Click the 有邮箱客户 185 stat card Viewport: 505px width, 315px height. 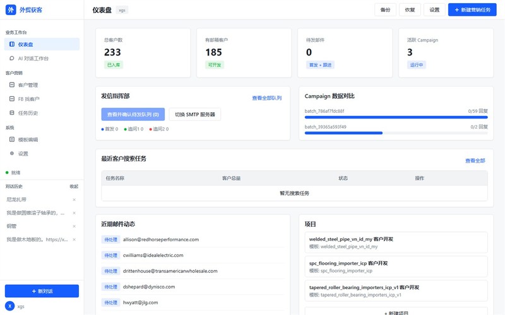pos(244,53)
